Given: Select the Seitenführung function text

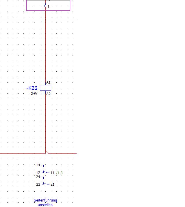Looking at the screenshot, I should pos(45,200).
